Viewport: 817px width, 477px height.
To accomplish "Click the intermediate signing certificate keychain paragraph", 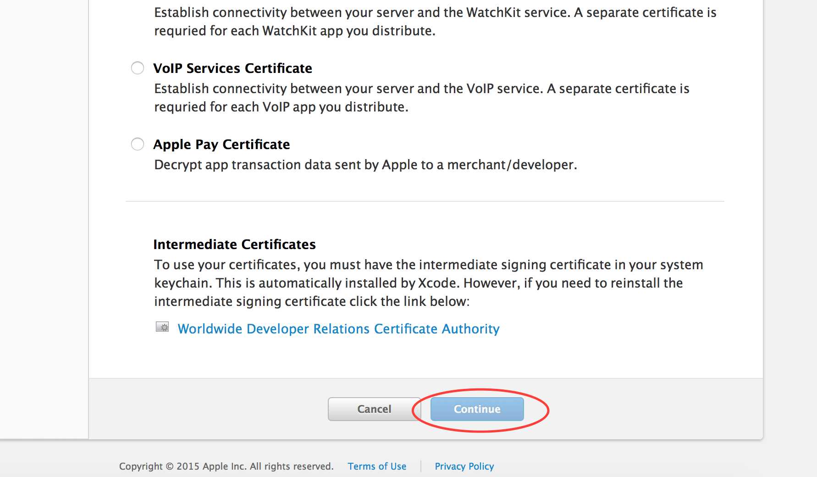I will [428, 283].
